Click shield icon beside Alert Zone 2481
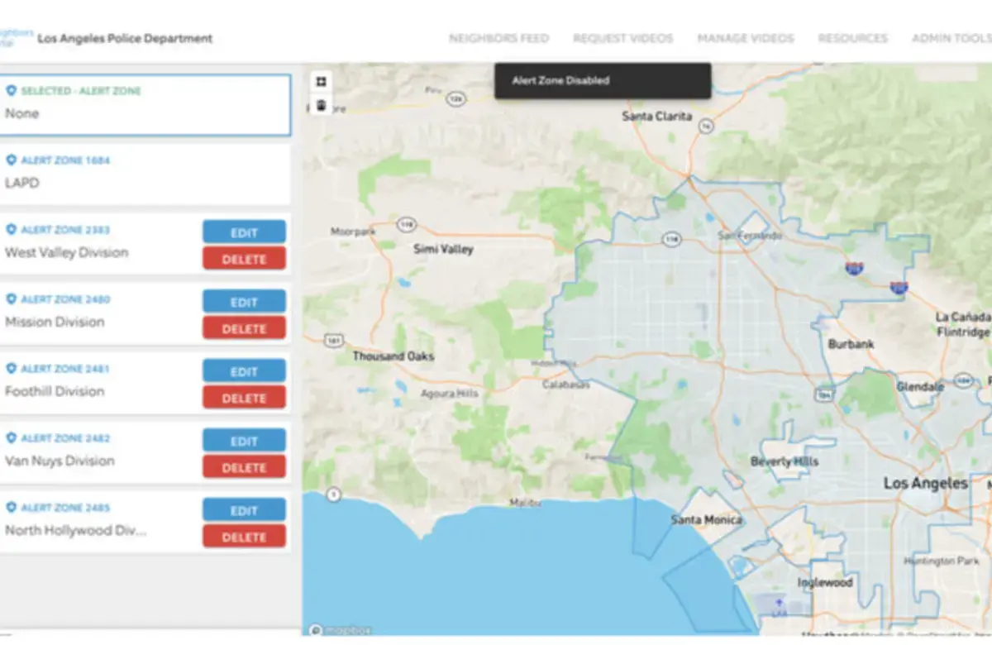992x645 pixels. click(12, 368)
